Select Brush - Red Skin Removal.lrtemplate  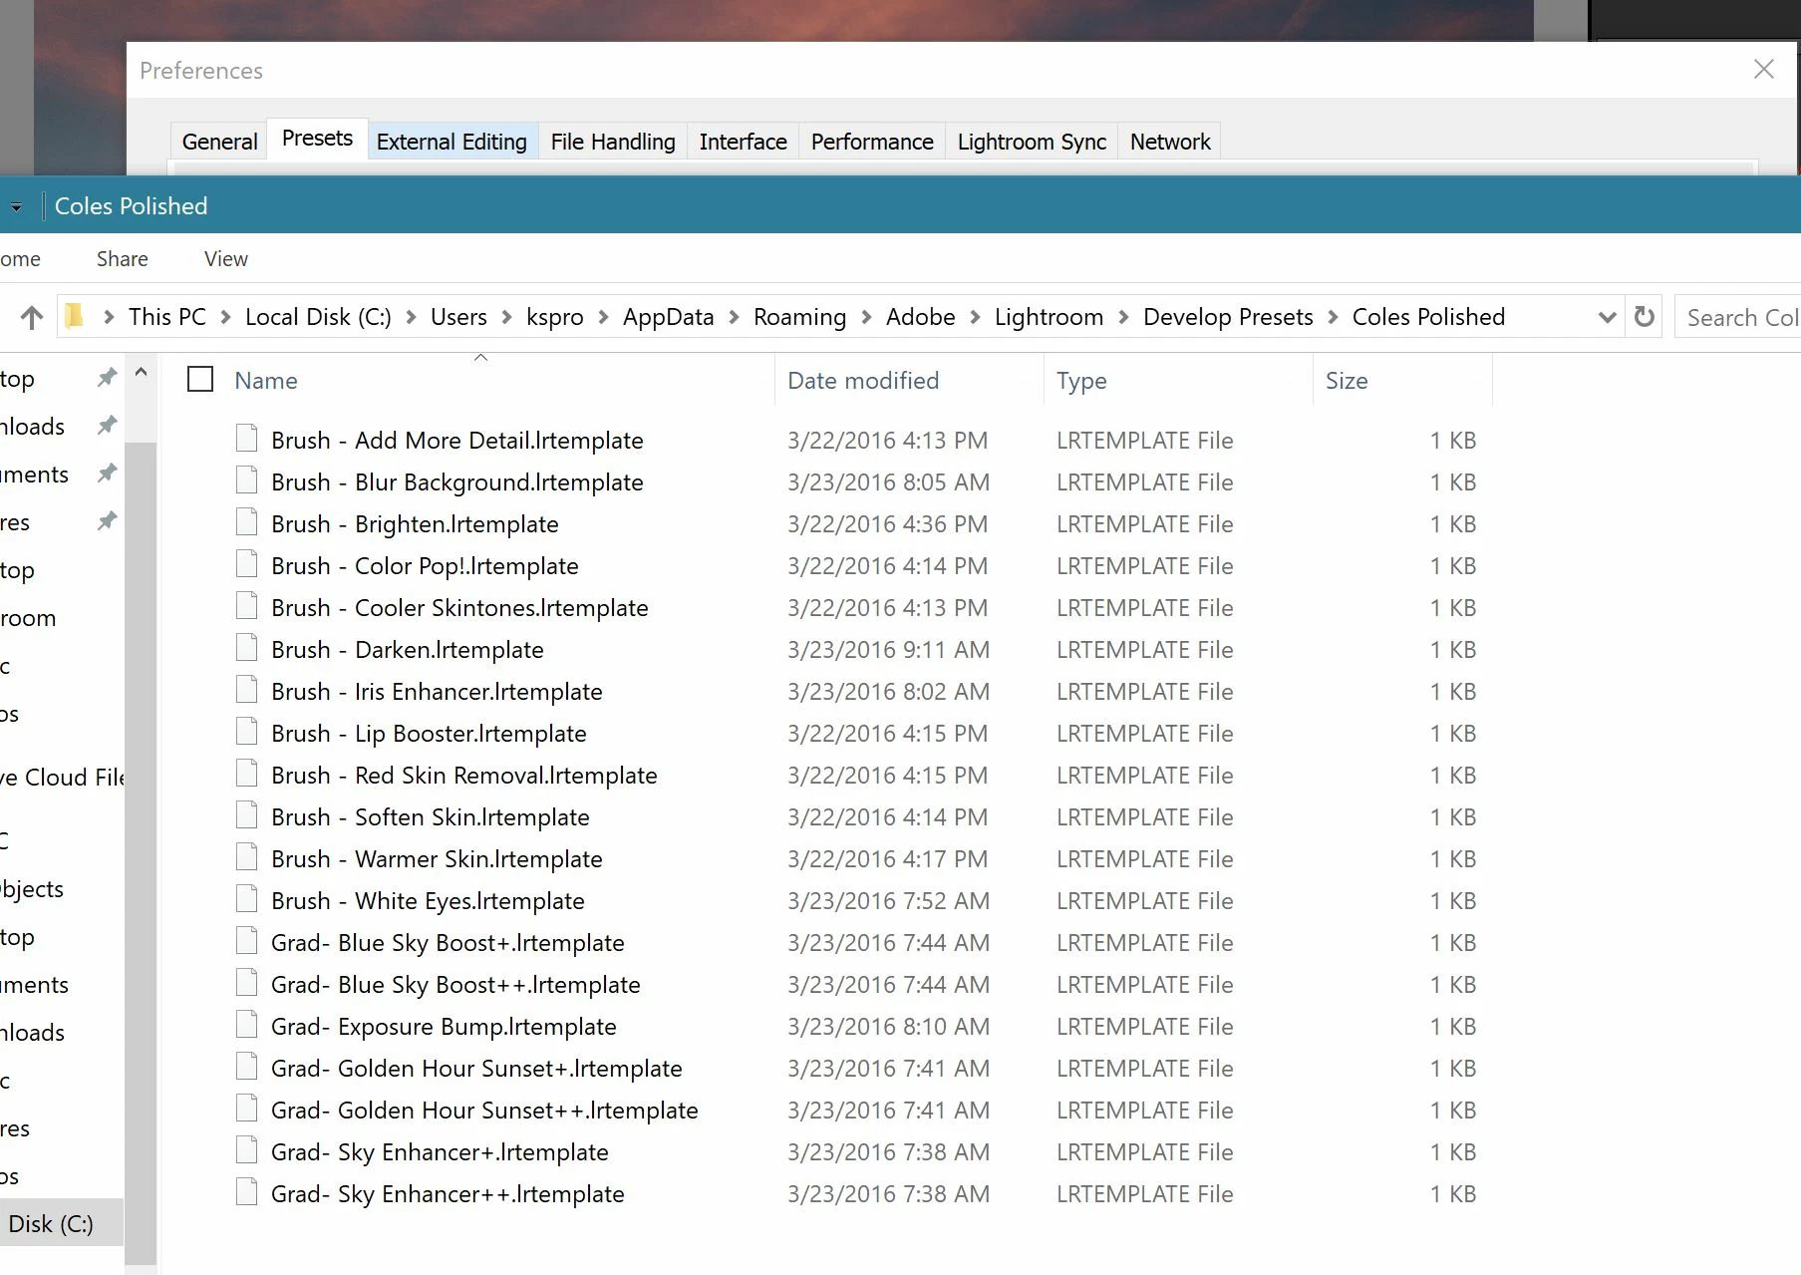coord(463,776)
